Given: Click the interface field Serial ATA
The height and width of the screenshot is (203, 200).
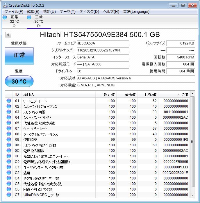Looking at the screenshot, I should pos(103,57).
